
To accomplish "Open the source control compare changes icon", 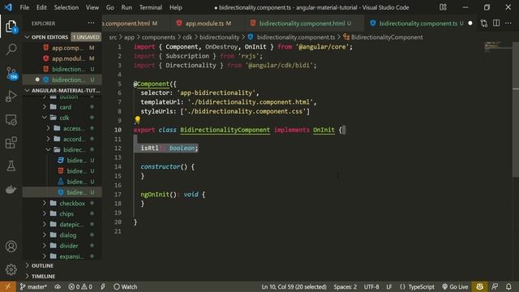I will 484,24.
